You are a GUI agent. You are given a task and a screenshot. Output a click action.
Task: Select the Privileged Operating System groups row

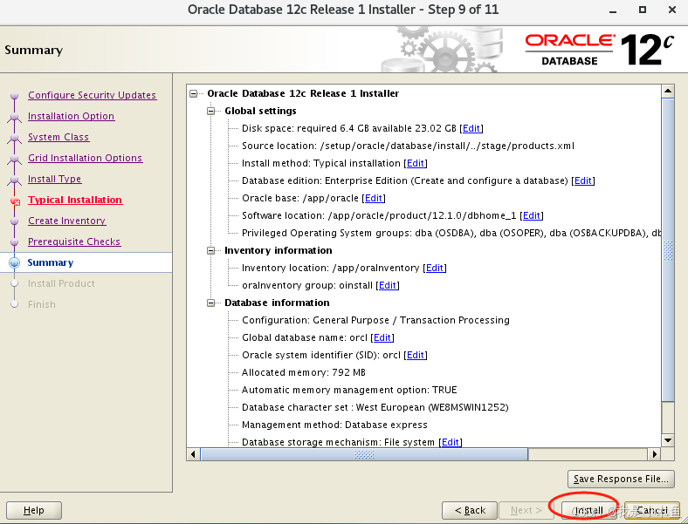tap(451, 233)
